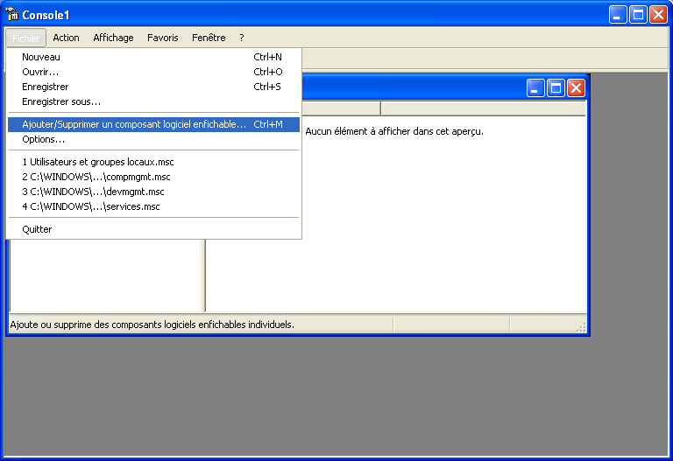The height and width of the screenshot is (461, 673).
Task: Open the ? help menu
Action: pyautogui.click(x=242, y=38)
